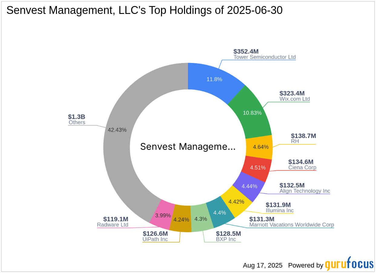Click the yellow RH segment showing 4.64%
Image resolution: width=376 pixels, height=273 pixels.
tap(261, 147)
